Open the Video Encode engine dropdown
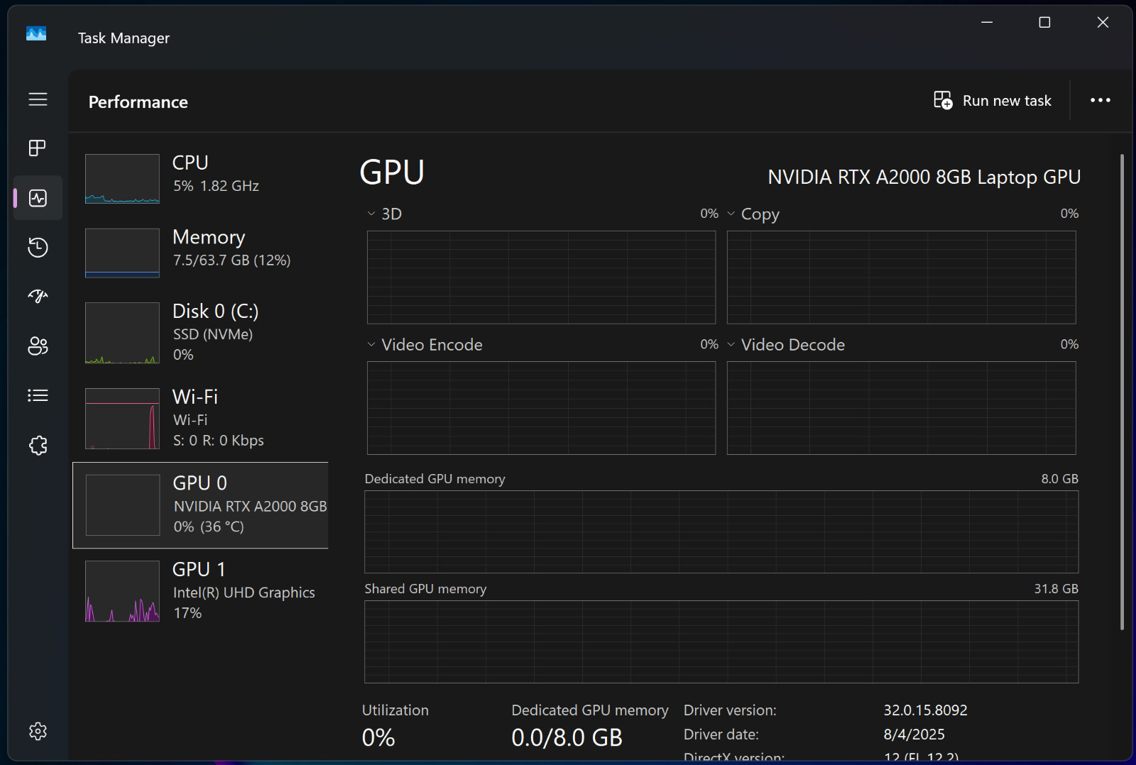Screen dimensions: 1136x765 [x=425, y=345]
